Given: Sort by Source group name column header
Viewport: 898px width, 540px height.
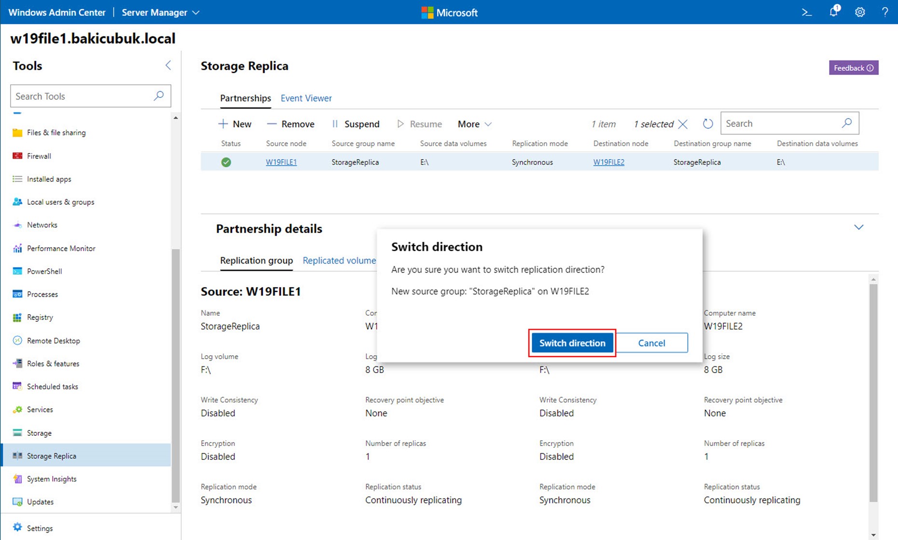Looking at the screenshot, I should coord(363,143).
